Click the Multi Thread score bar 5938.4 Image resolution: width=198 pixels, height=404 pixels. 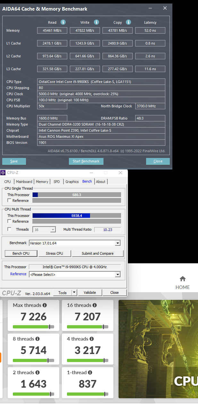77,216
